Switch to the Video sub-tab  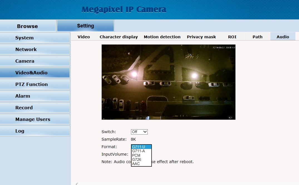[x=84, y=37]
